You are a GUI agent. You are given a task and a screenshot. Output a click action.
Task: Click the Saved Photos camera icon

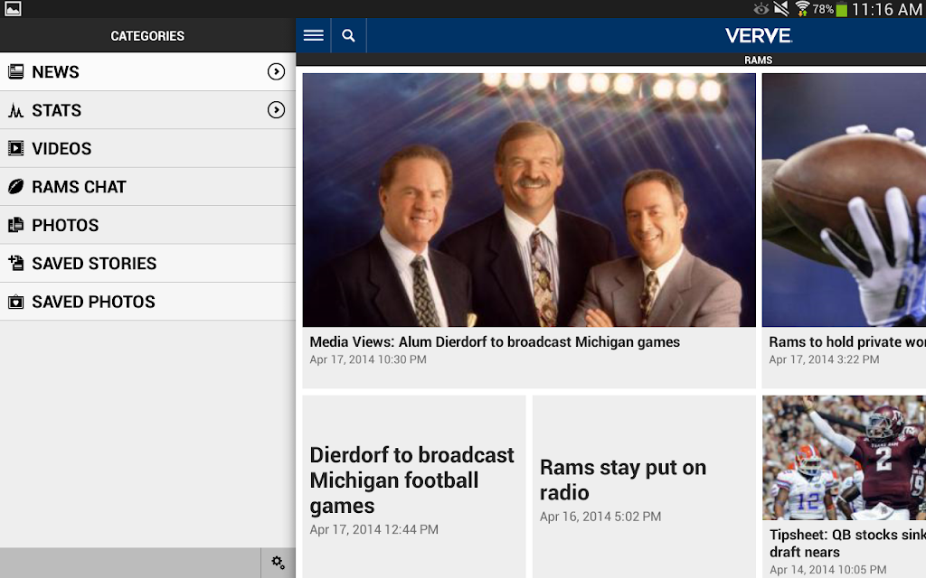coord(16,303)
